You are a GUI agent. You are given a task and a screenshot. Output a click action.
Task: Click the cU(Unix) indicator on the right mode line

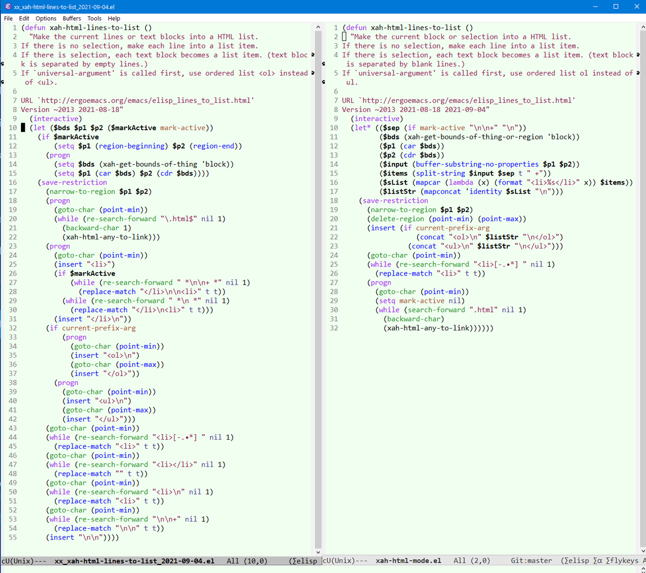coord(339,561)
